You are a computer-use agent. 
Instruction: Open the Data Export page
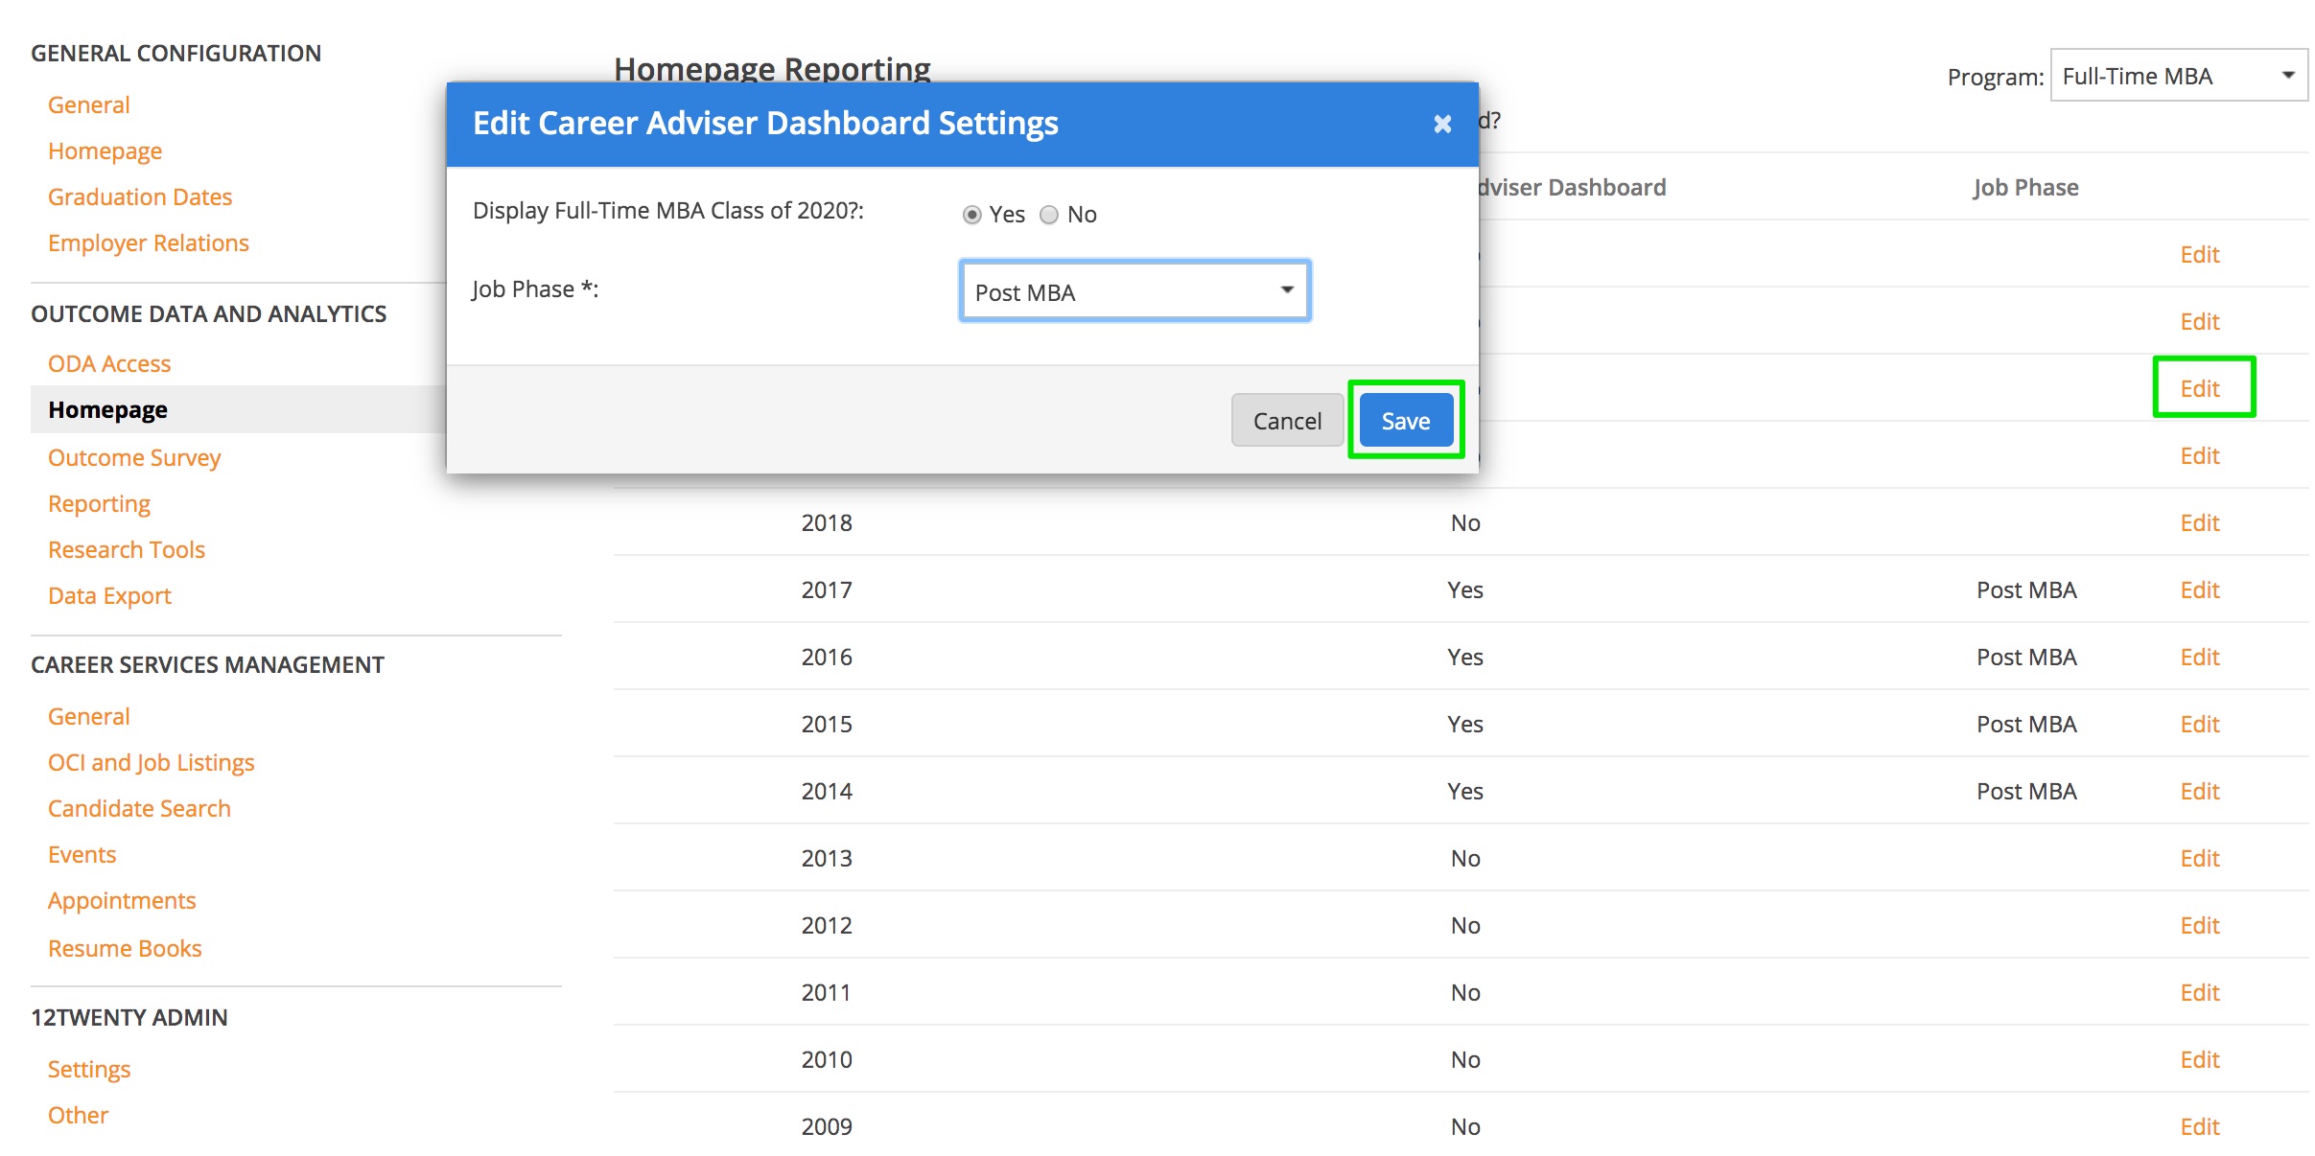108,595
